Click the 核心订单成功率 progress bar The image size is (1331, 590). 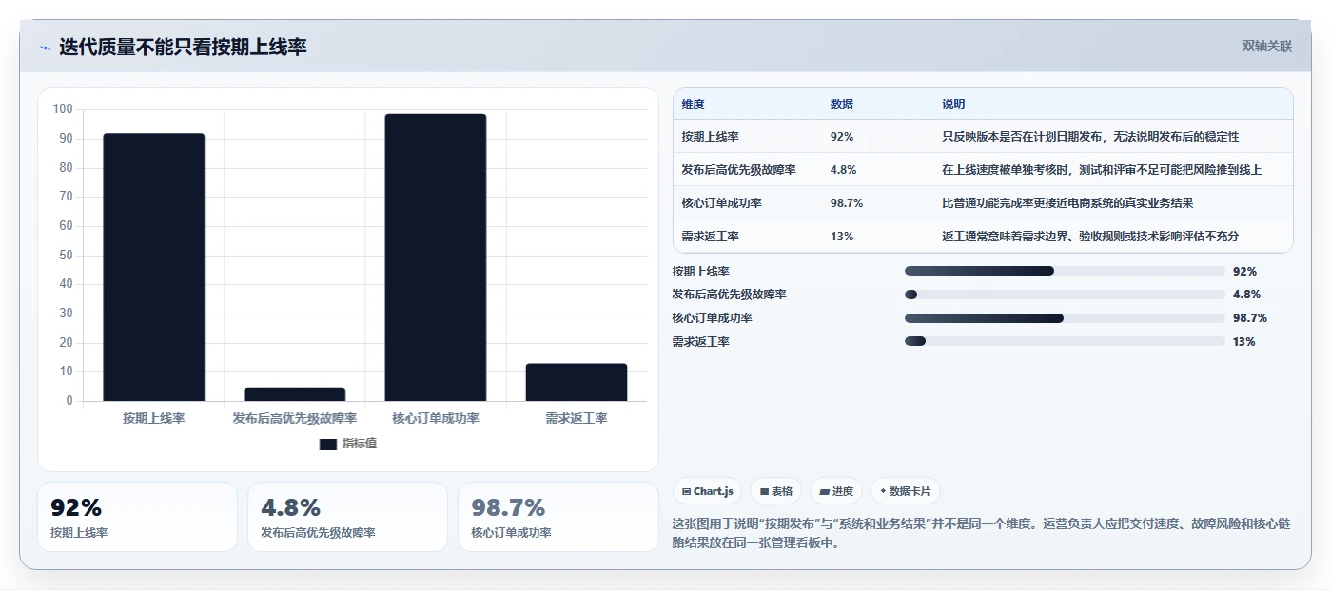point(1065,318)
